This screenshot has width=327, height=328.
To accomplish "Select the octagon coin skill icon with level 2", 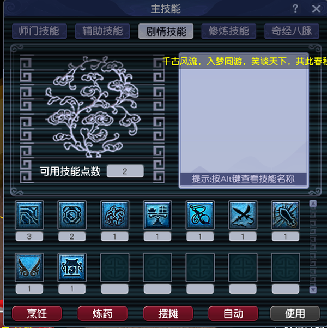I will (x=72, y=215).
